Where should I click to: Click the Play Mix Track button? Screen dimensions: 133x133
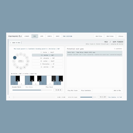[x=73, y=90]
